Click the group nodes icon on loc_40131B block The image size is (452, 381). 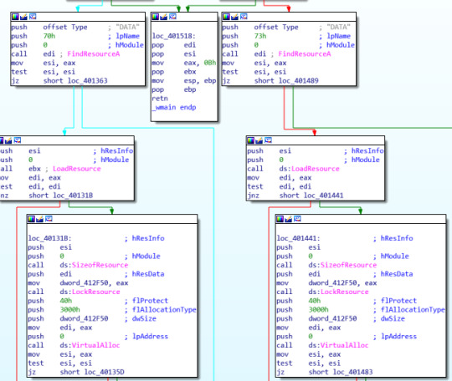[x=49, y=219]
